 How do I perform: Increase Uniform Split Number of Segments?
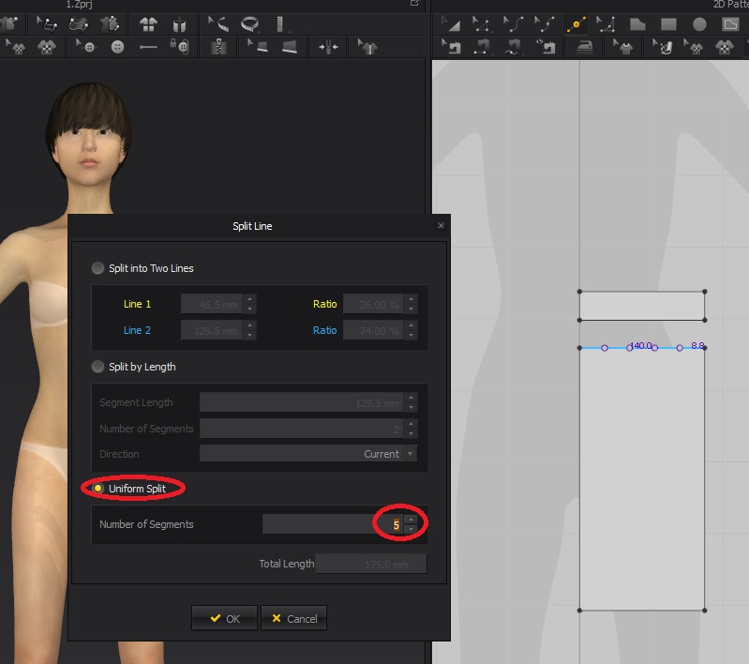(x=411, y=520)
